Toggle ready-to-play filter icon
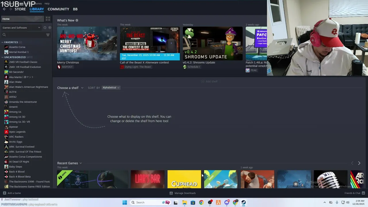 click(x=50, y=28)
